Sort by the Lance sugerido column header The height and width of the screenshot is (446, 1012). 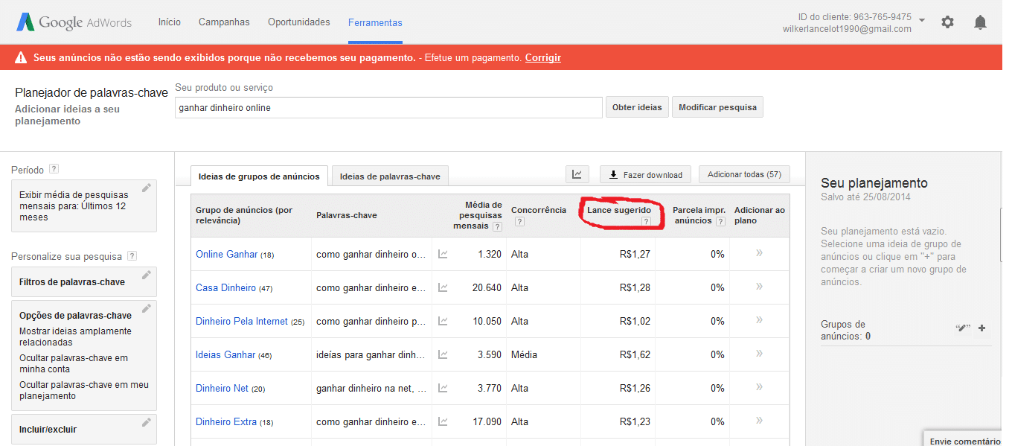[x=619, y=211]
